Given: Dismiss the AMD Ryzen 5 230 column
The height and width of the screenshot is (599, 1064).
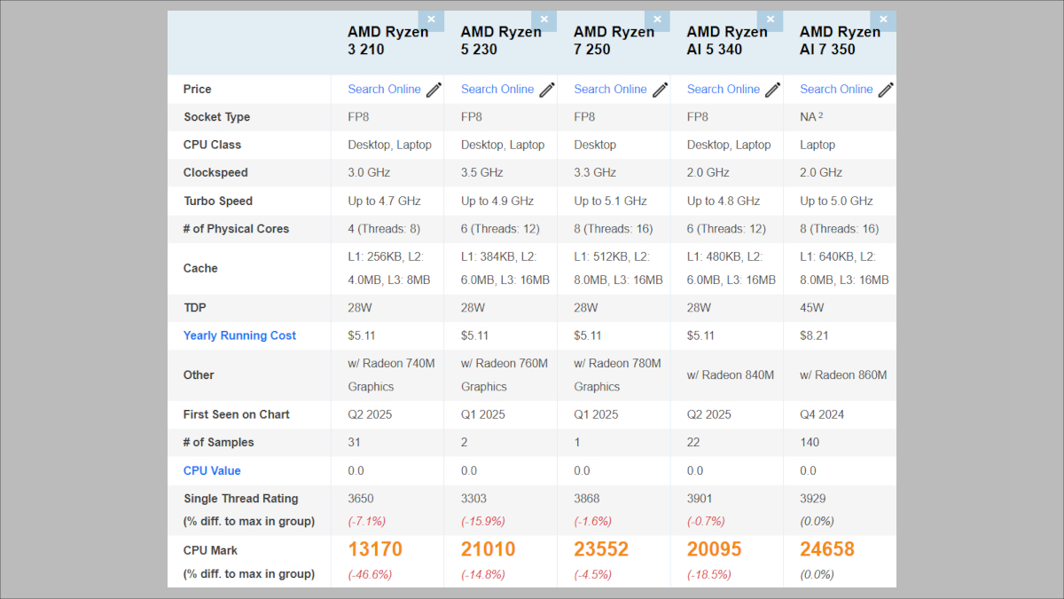Looking at the screenshot, I should [x=544, y=19].
